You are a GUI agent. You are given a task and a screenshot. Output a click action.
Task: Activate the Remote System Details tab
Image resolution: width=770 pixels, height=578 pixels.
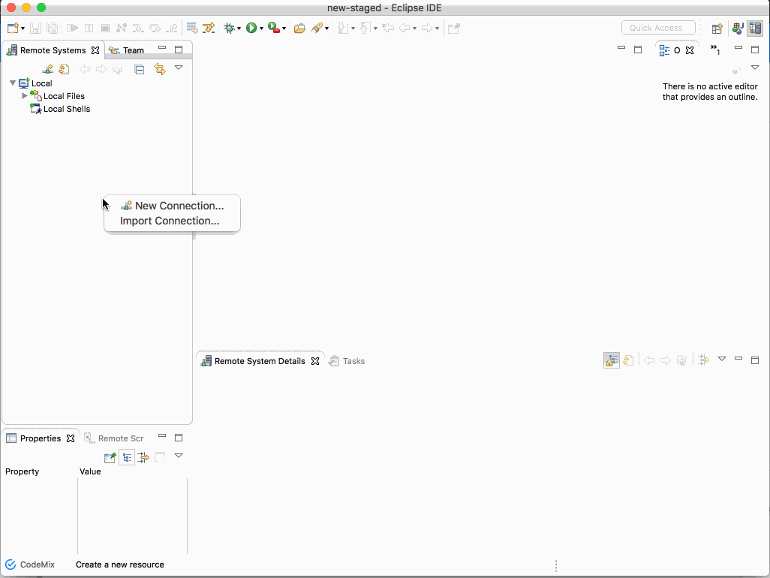click(x=260, y=361)
